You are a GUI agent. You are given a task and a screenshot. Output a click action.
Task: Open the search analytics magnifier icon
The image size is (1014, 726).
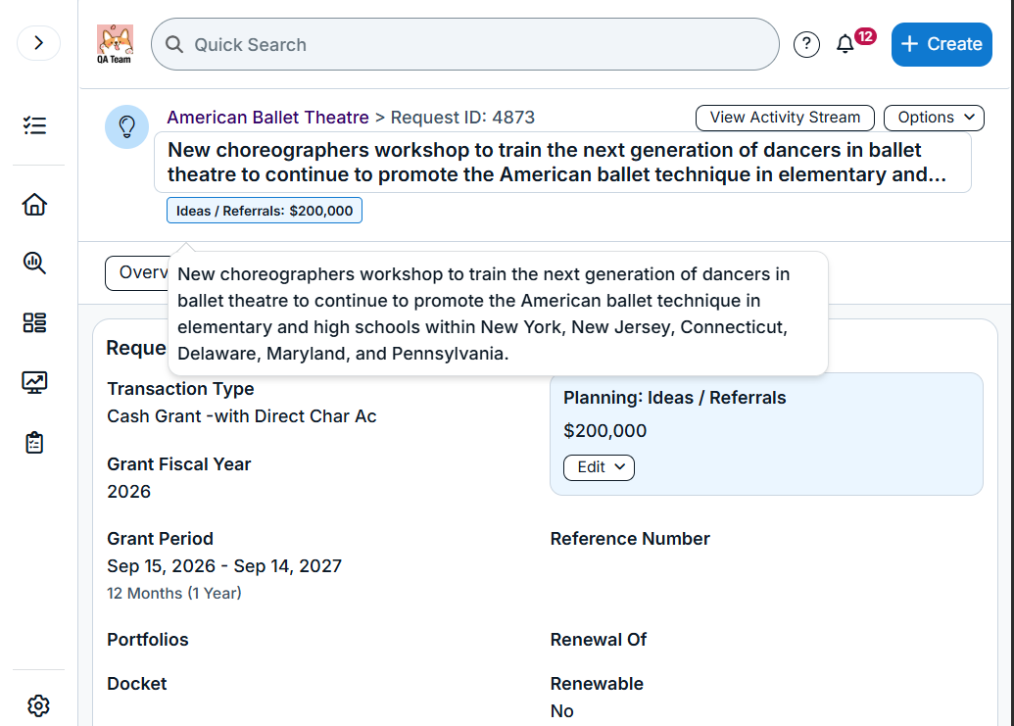pyautogui.click(x=35, y=264)
